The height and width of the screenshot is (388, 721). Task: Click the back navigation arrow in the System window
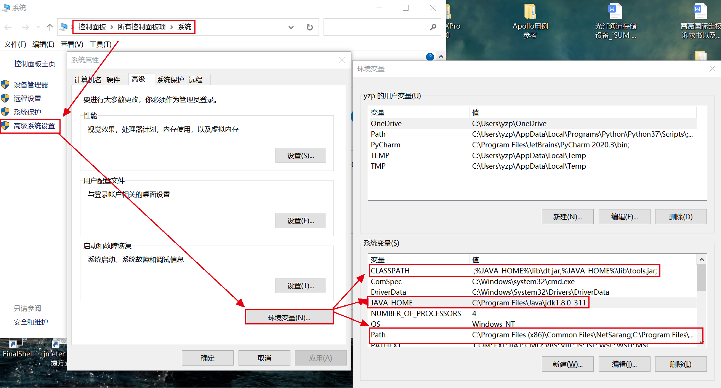8,27
